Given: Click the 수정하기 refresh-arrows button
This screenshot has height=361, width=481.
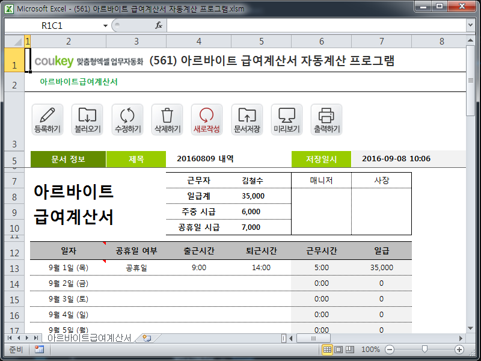Looking at the screenshot, I should 127,120.
